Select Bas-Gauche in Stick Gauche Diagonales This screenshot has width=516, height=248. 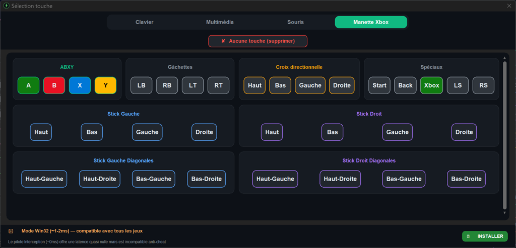click(x=154, y=179)
